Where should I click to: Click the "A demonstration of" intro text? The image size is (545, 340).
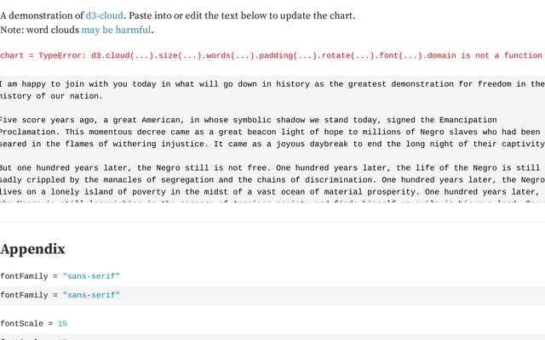[x=43, y=15]
